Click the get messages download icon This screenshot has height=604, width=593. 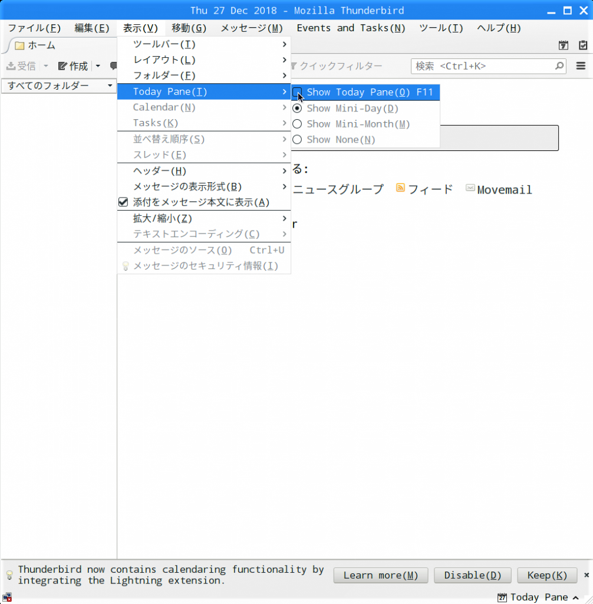11,66
